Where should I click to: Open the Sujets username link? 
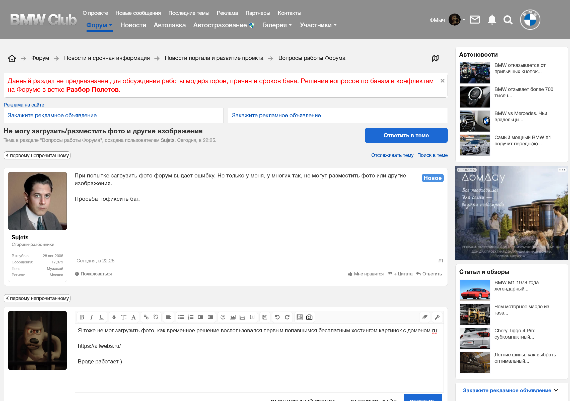[20, 237]
